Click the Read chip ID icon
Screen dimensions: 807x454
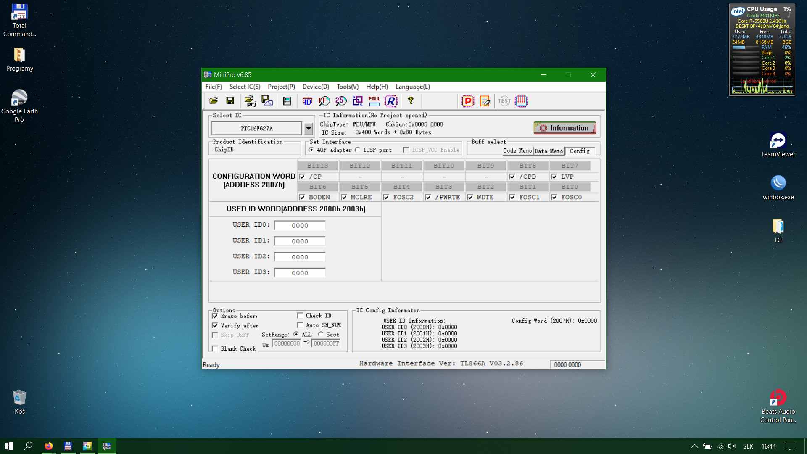(x=307, y=101)
